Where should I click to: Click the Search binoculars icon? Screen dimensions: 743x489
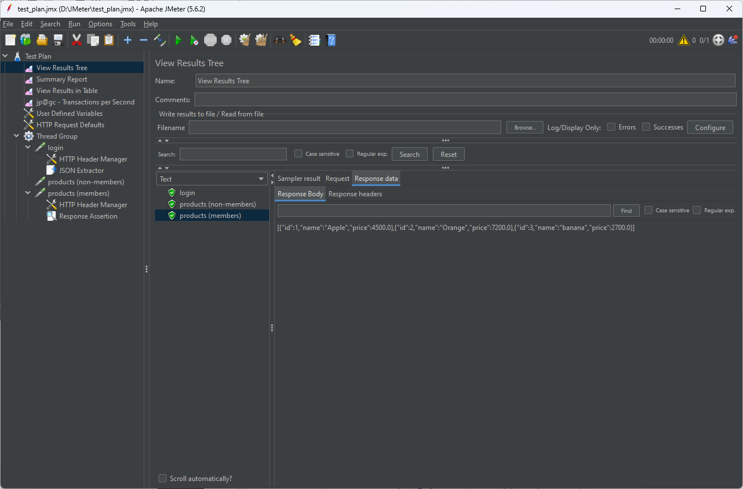280,40
